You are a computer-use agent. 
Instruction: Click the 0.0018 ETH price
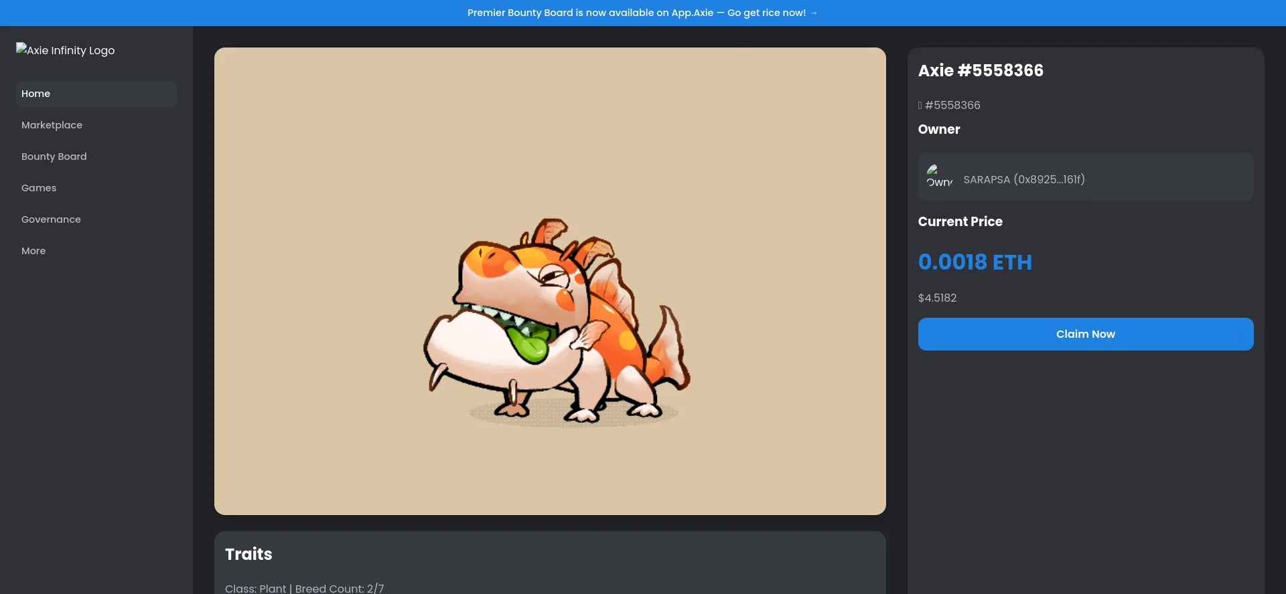975,262
